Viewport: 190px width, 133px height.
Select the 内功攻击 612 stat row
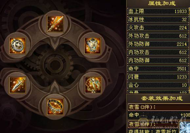158,52
